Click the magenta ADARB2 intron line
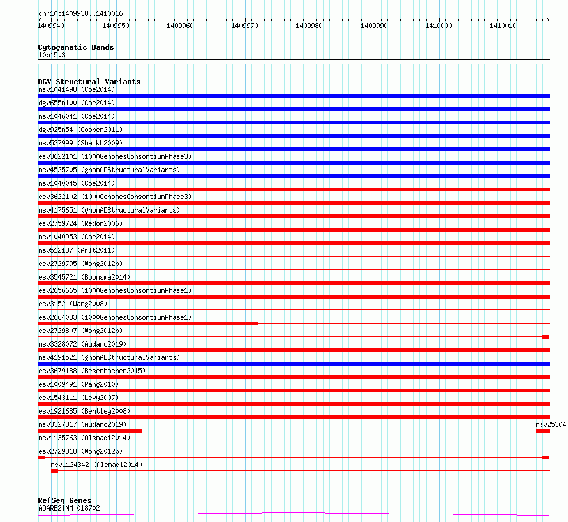Viewport: 568px width, 522px height. pyautogui.click(x=294, y=513)
